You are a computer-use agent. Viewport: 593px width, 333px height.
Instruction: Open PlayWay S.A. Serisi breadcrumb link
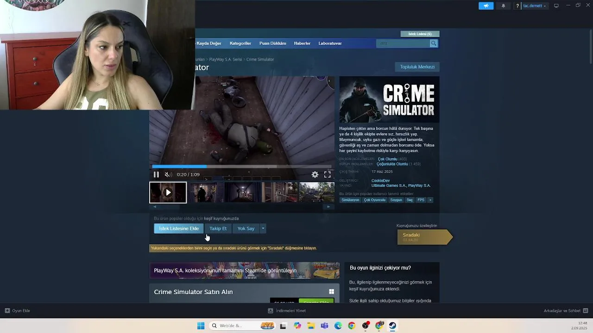point(226,60)
